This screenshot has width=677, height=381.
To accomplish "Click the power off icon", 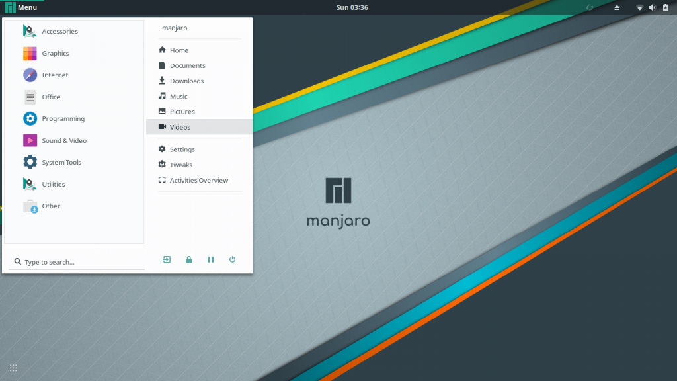I will pos(232,259).
